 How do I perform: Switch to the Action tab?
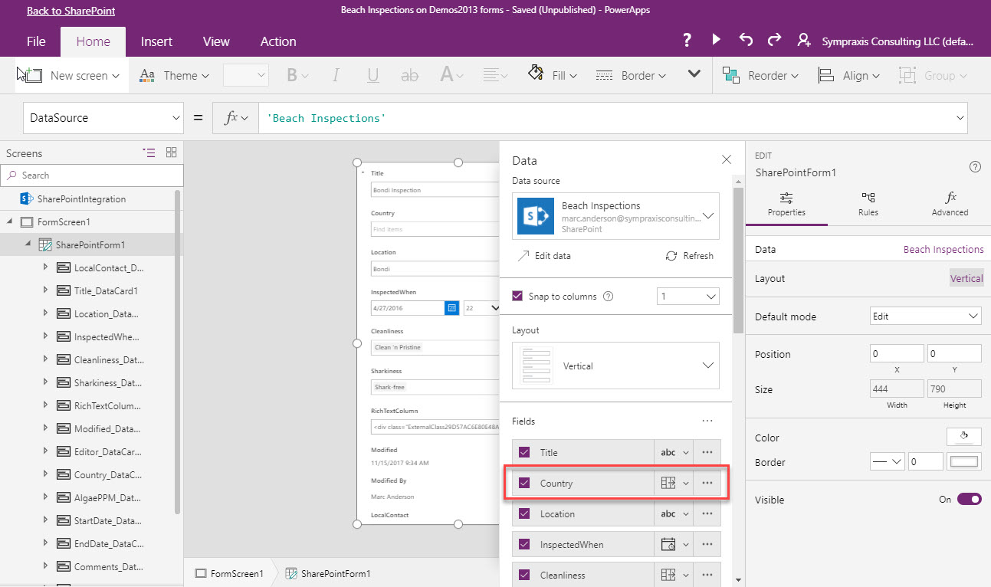[x=278, y=41]
